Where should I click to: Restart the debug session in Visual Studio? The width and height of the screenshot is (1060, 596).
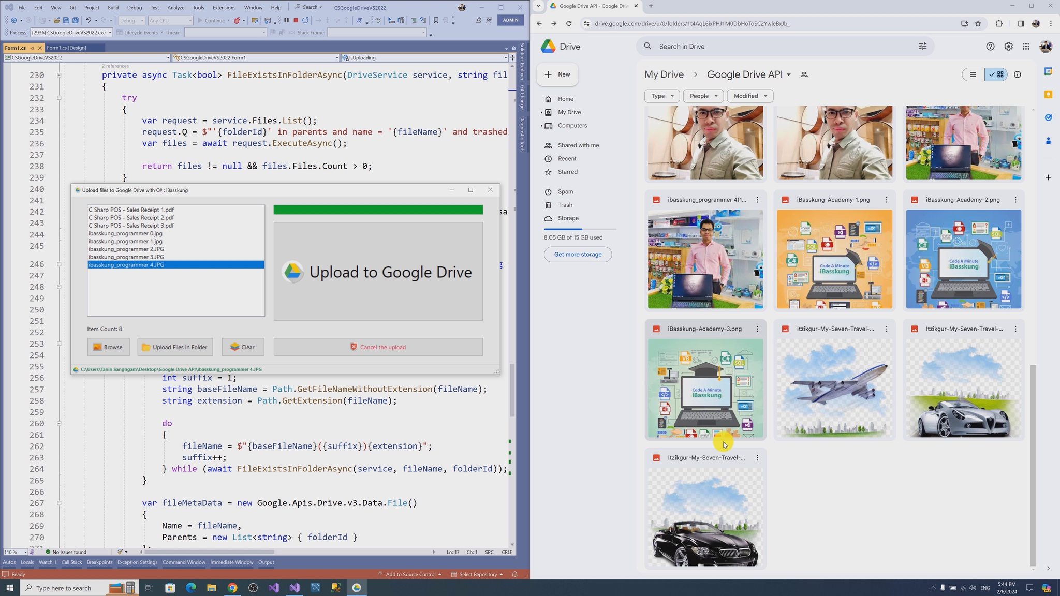305,20
